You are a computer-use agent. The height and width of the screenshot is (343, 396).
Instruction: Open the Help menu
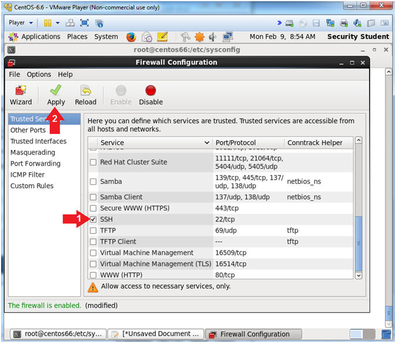65,74
